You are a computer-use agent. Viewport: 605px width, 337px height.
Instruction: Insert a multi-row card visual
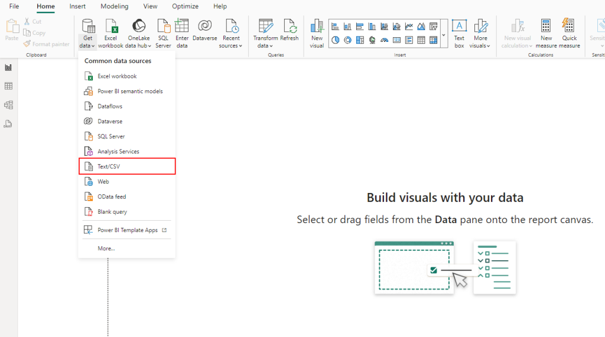click(x=409, y=40)
